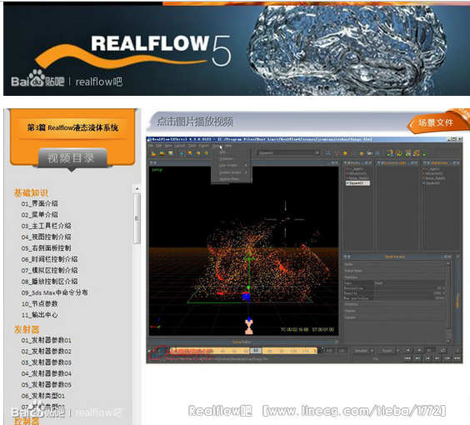Open lesson 04_视图控制介绍

pyautogui.click(x=46, y=237)
